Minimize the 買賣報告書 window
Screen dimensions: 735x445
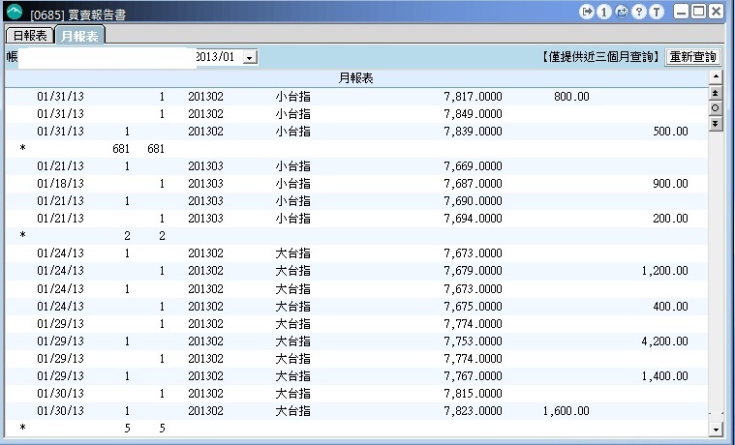click(x=681, y=12)
